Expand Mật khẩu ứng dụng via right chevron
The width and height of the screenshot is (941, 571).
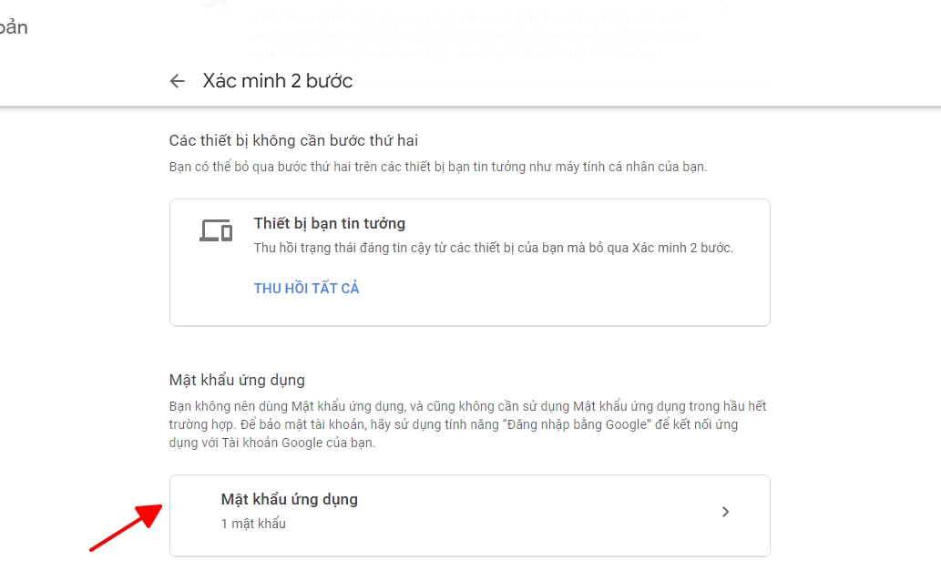click(725, 512)
